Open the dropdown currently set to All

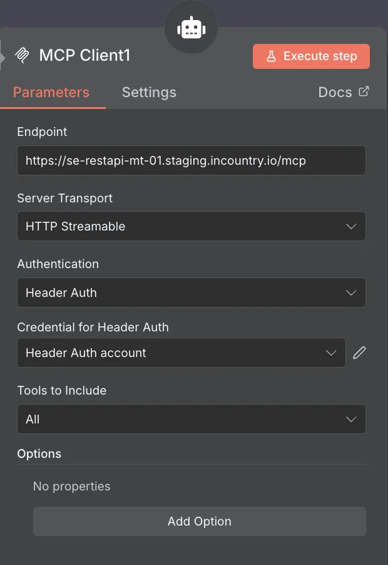click(191, 419)
